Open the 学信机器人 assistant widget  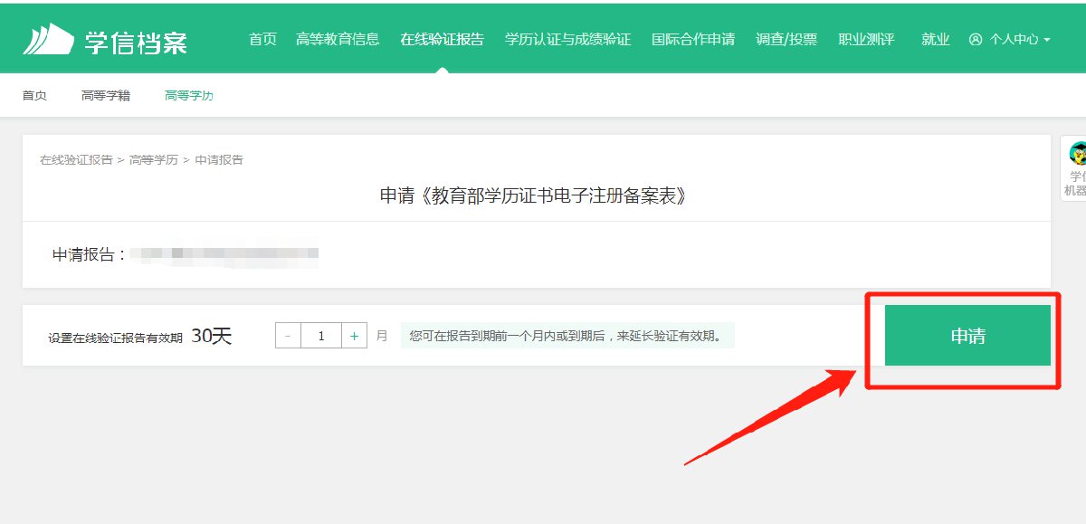(x=1075, y=169)
